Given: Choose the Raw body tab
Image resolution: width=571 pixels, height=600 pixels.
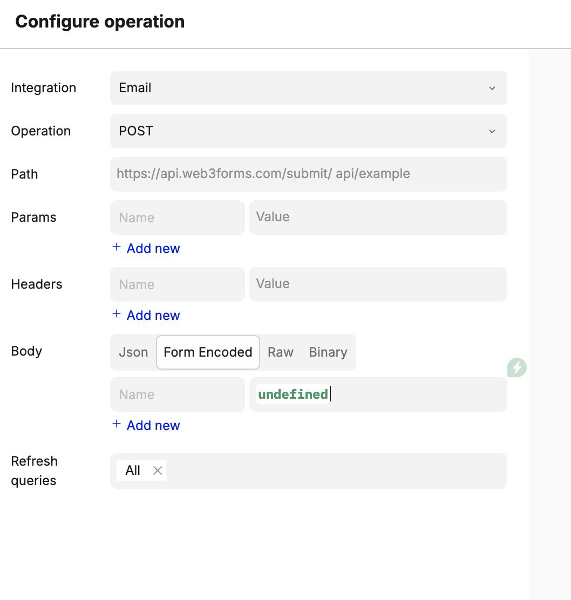Looking at the screenshot, I should coord(281,352).
